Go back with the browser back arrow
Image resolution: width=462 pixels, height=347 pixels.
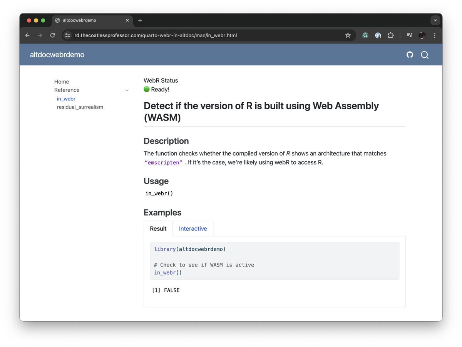(27, 35)
